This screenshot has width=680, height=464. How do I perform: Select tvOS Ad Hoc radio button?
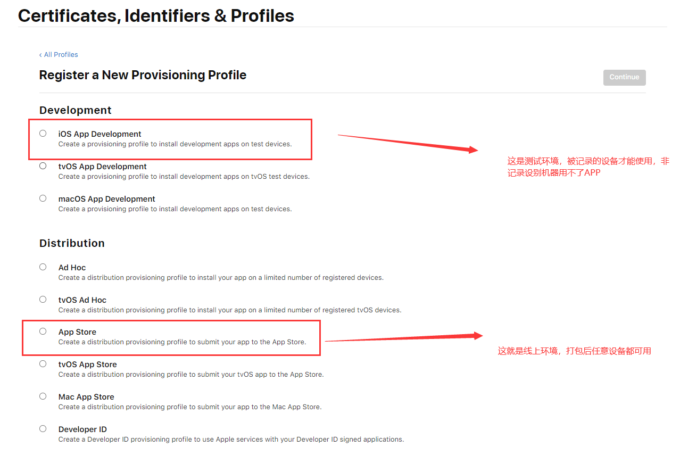coord(43,300)
